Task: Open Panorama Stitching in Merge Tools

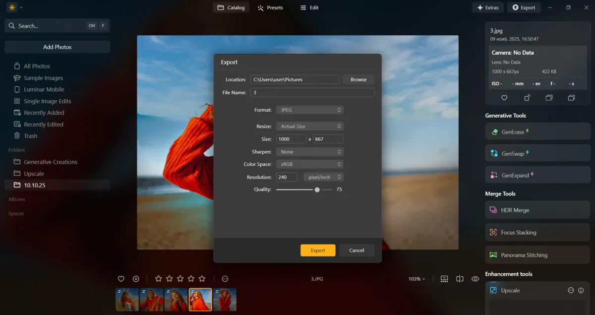Action: click(x=493, y=254)
